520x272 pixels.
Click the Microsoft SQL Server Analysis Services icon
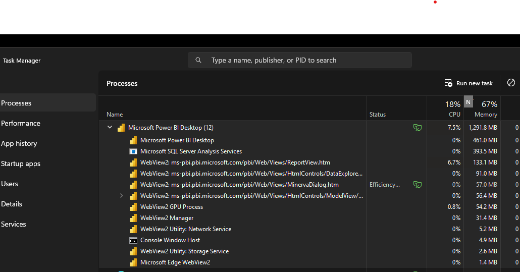coord(133,151)
